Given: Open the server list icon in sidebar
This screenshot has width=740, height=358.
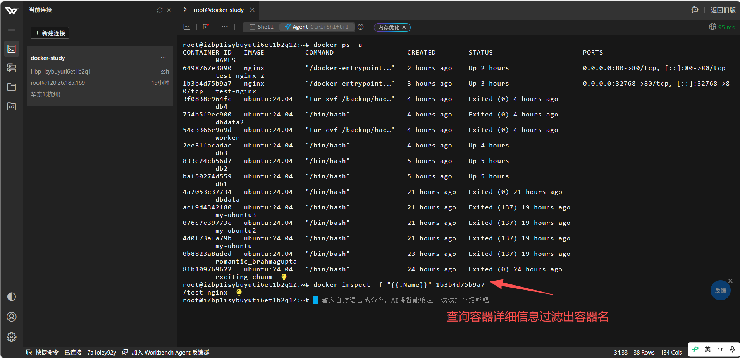Looking at the screenshot, I should pyautogui.click(x=12, y=68).
